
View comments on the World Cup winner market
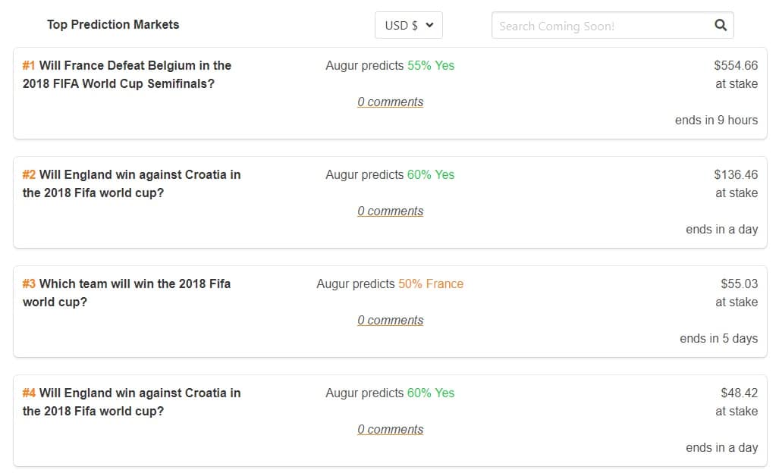tap(391, 320)
